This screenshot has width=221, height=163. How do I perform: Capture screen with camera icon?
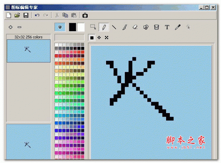85,15
